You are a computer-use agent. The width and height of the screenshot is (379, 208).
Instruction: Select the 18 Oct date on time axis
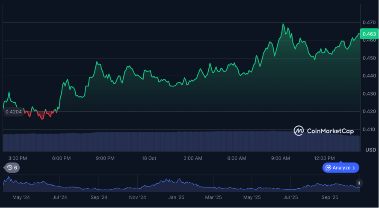(x=149, y=158)
